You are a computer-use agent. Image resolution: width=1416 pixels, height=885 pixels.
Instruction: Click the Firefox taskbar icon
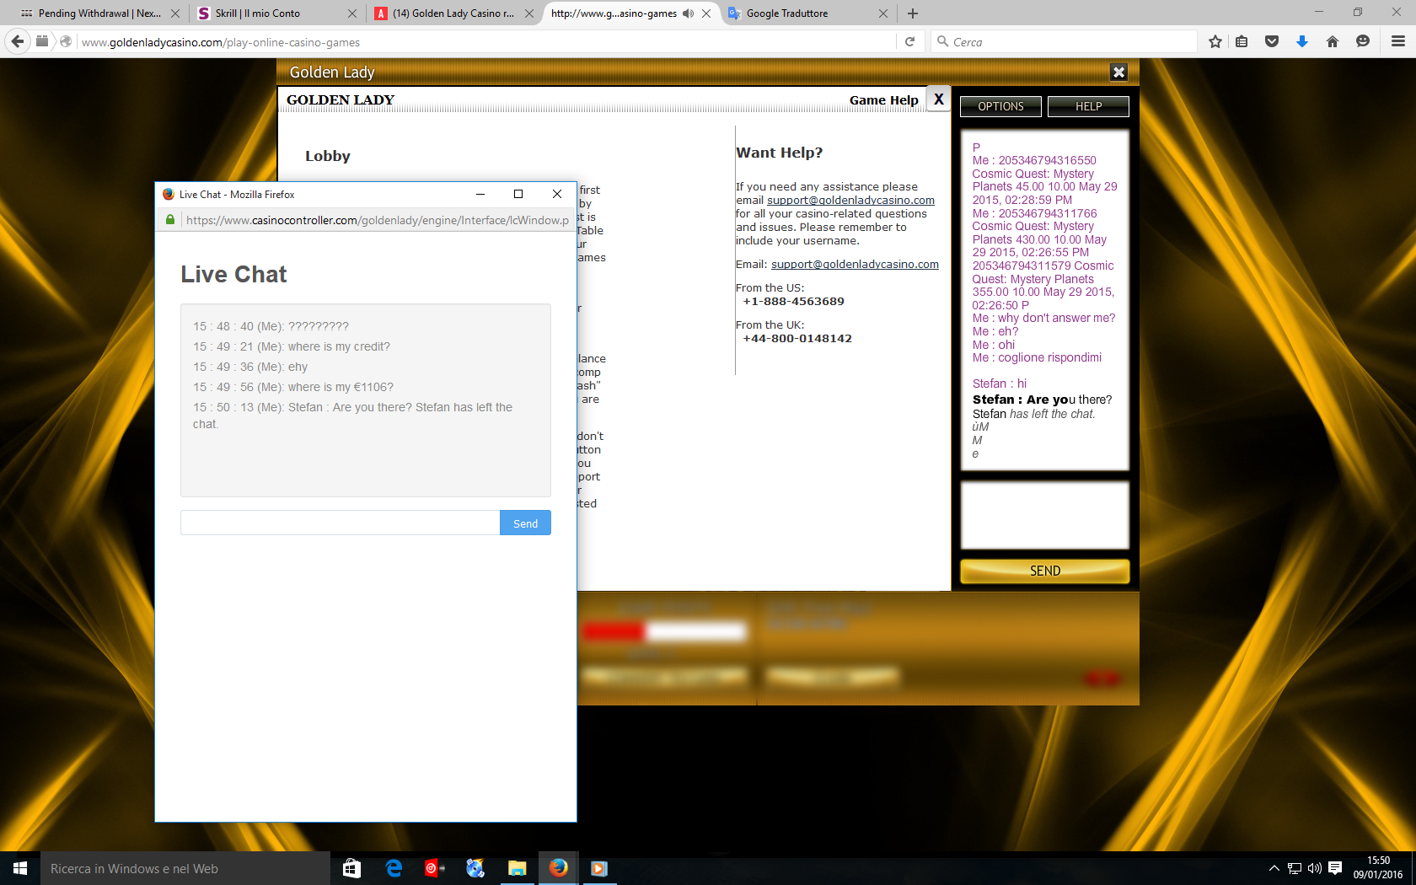[558, 868]
